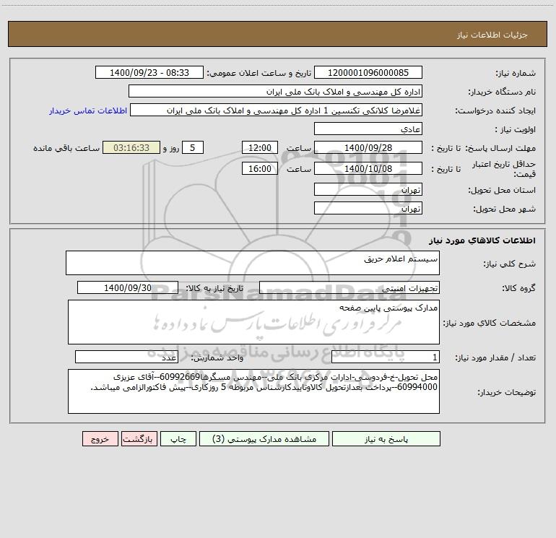
Task: Select the need number field 1200001096000085
Action: (368, 72)
